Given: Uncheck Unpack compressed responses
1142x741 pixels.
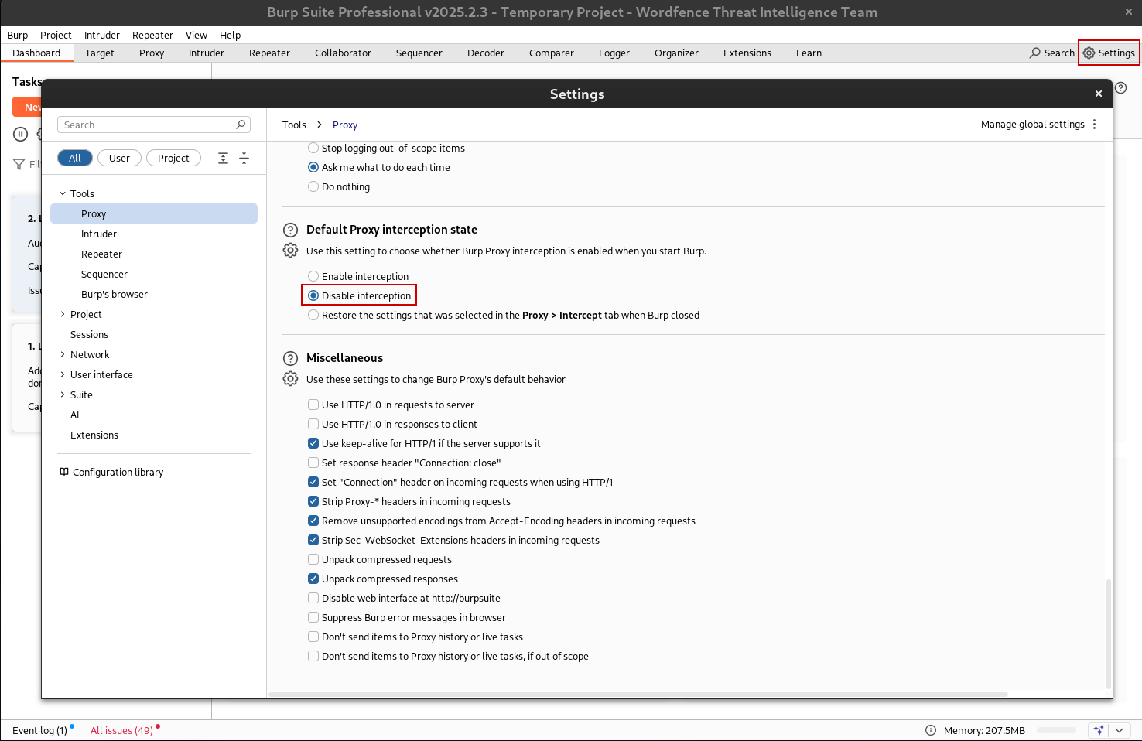Looking at the screenshot, I should click(313, 579).
